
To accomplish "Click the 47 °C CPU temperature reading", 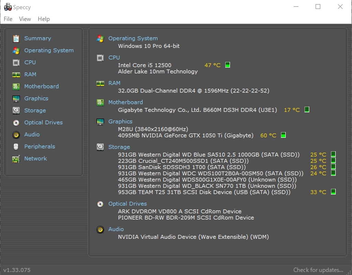I will click(212, 65).
